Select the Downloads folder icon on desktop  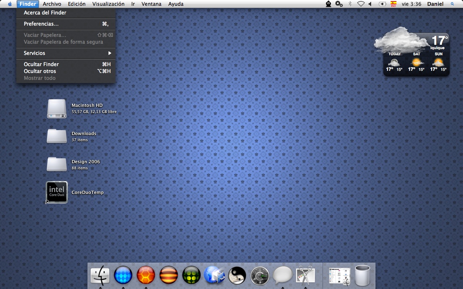pos(57,136)
